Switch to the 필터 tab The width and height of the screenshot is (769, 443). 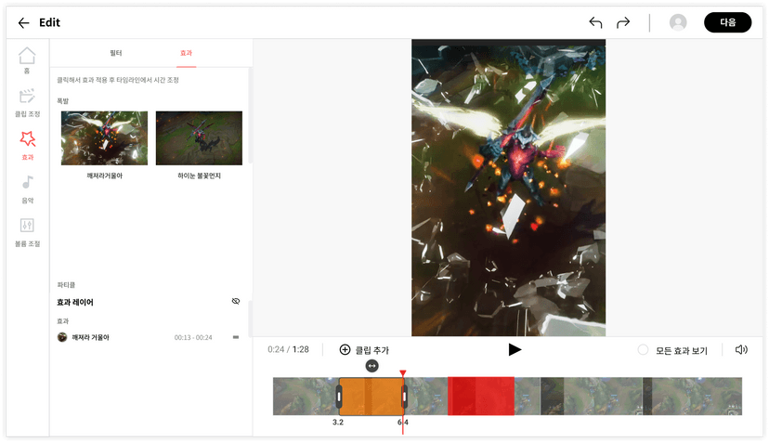pyautogui.click(x=116, y=53)
